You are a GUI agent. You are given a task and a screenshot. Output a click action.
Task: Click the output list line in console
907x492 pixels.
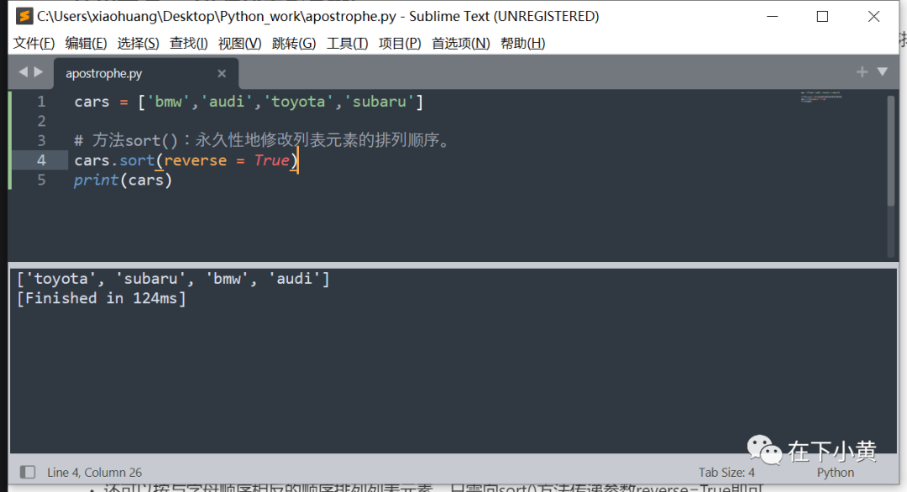pyautogui.click(x=173, y=279)
